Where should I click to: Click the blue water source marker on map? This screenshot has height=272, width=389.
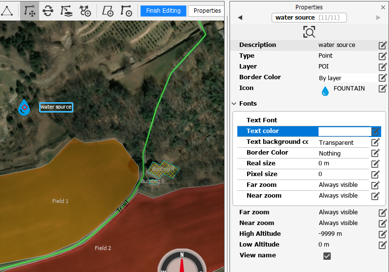[24, 107]
